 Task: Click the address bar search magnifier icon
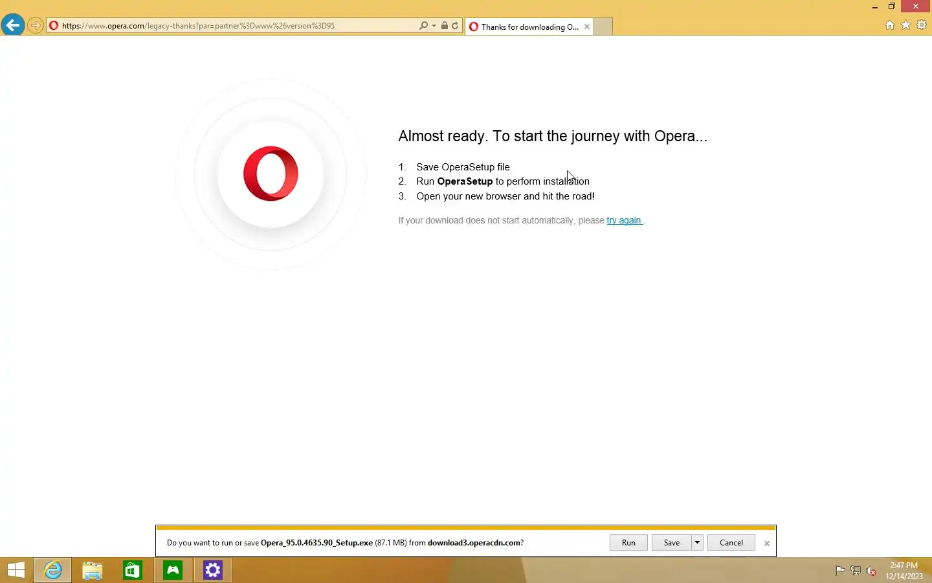[x=423, y=26]
